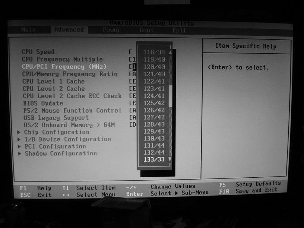The width and height of the screenshot is (304, 228).
Task: Pick 131/44 from frequency list
Action: pos(154,145)
